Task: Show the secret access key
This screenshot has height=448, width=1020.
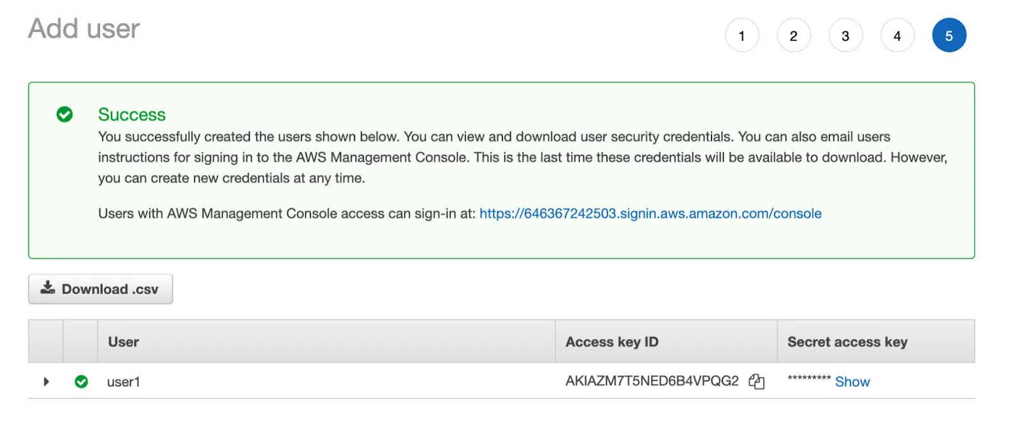Action: click(x=852, y=382)
